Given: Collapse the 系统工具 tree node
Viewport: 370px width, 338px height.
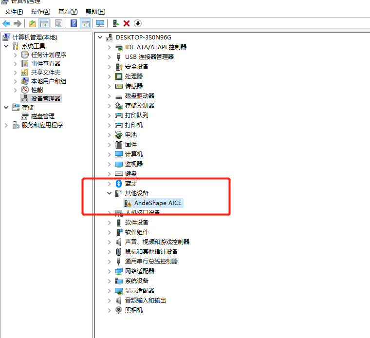Looking at the screenshot, I should 6,46.
